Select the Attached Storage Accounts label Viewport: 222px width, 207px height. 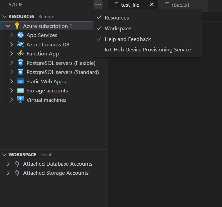[x=56, y=173]
